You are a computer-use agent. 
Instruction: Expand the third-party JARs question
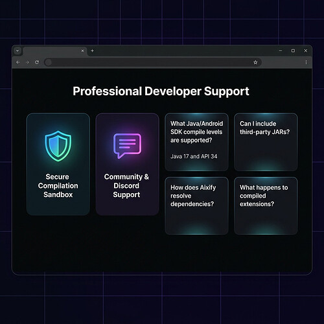click(266, 142)
